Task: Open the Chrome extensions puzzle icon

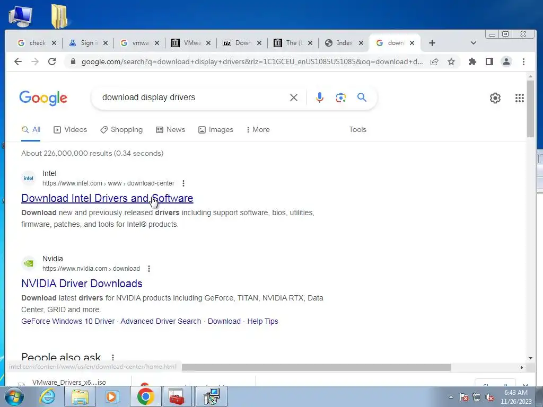Action: pyautogui.click(x=472, y=61)
